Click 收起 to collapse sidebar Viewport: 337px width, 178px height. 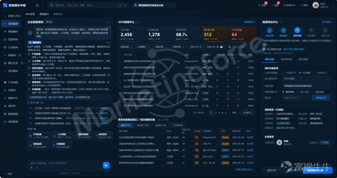click(8, 174)
